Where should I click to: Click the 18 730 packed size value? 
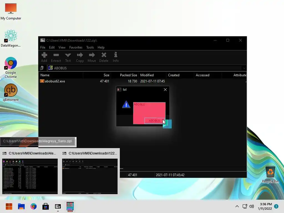click(132, 81)
